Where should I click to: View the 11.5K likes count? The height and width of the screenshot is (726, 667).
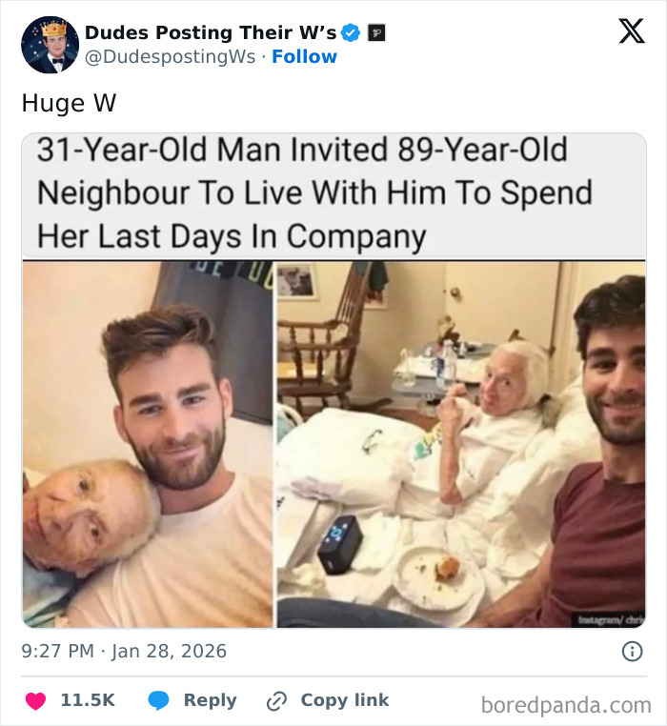pyautogui.click(x=88, y=700)
